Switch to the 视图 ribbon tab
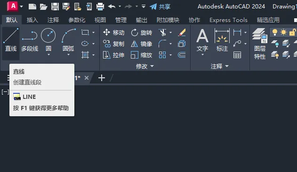 click(x=100, y=20)
